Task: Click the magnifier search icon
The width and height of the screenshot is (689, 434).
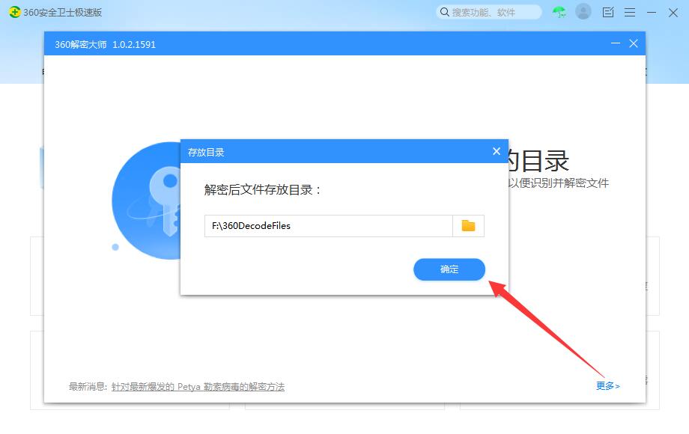Action: pos(445,12)
